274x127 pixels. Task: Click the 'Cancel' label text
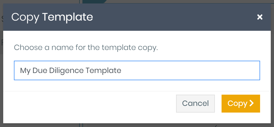[195, 103]
